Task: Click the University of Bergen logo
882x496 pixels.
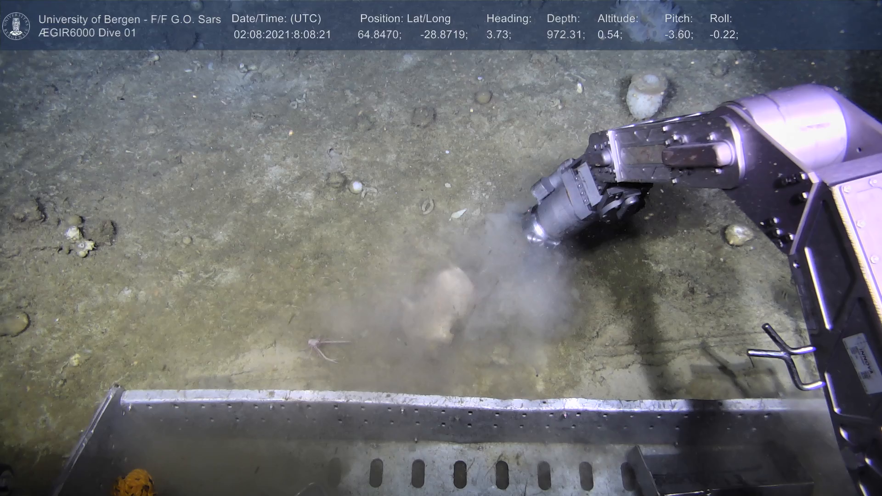Action: (16, 26)
